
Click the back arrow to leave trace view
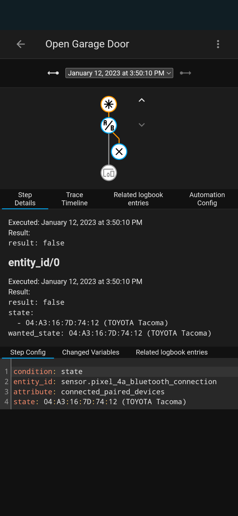point(21,44)
